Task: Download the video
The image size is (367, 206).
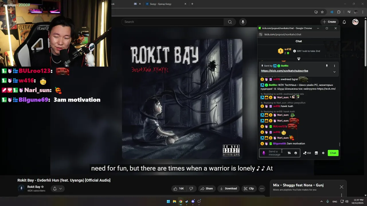Action: pos(228,189)
